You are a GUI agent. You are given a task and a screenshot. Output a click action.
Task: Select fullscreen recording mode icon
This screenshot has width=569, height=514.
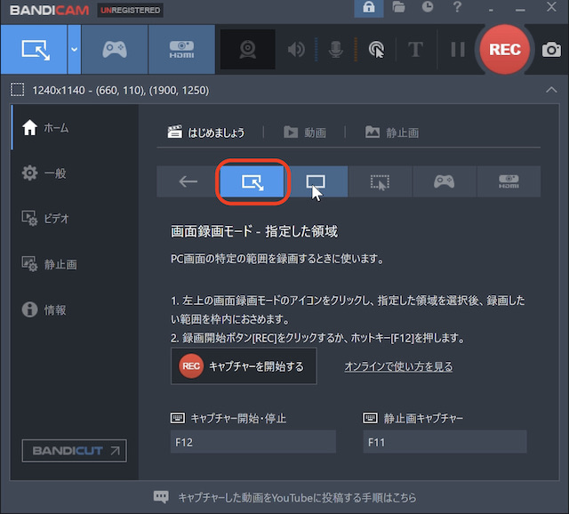click(316, 181)
